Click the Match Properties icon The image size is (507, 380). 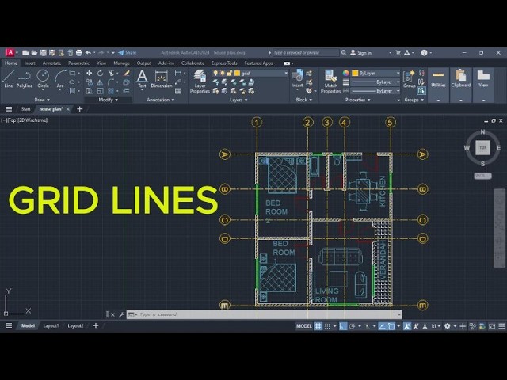(330, 82)
